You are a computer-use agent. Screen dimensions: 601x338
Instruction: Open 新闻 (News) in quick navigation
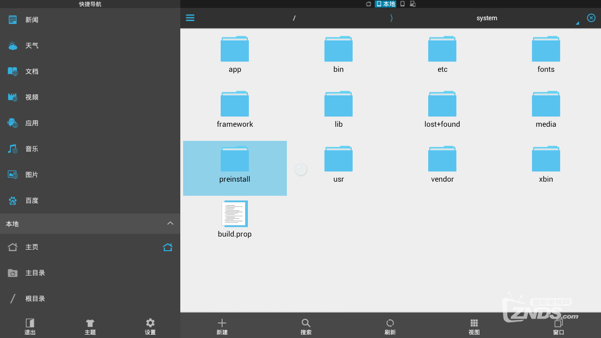tap(90, 20)
